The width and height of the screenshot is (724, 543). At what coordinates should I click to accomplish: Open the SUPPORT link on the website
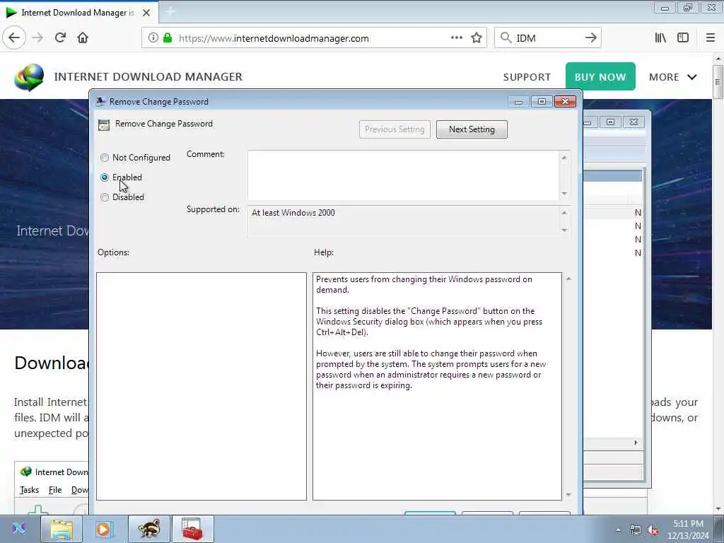pyautogui.click(x=527, y=77)
